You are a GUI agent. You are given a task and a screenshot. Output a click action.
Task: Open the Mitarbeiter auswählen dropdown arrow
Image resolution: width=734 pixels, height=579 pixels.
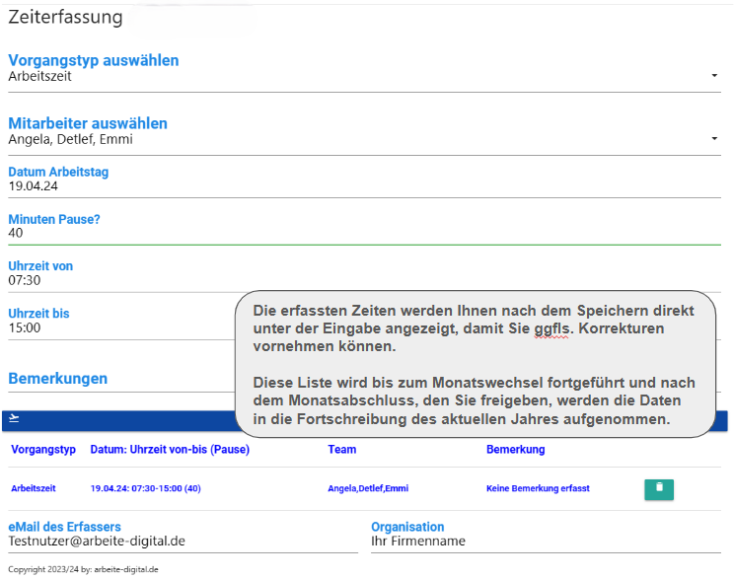[x=714, y=139]
